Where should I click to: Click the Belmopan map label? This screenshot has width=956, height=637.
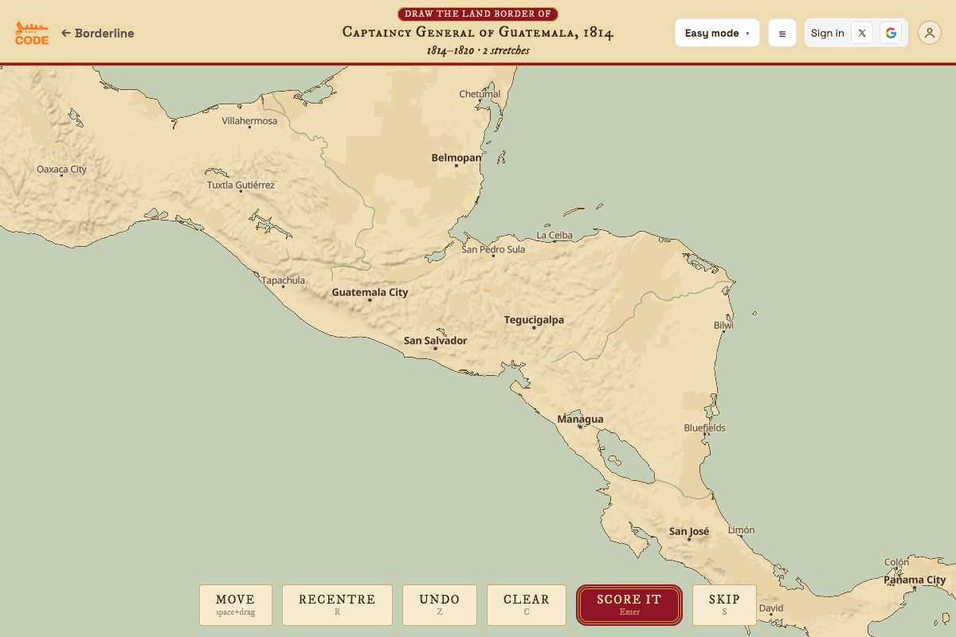click(x=456, y=158)
